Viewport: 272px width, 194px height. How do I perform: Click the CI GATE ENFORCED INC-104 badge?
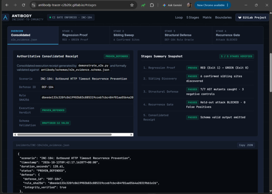[x=71, y=17]
